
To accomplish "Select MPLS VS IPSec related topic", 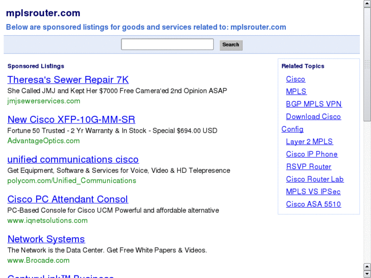I will (313, 192).
